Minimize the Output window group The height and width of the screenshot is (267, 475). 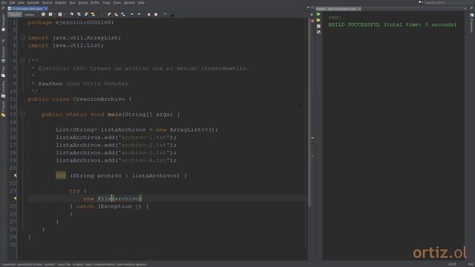(465, 9)
